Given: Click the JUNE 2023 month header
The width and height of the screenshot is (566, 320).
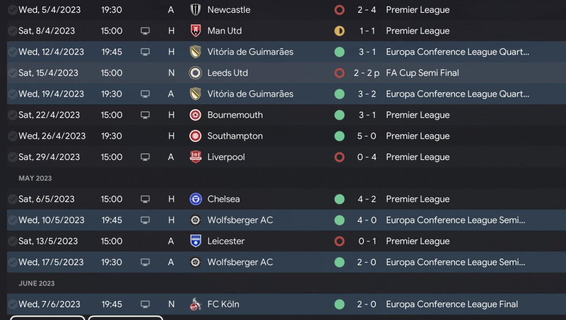Looking at the screenshot, I should pyautogui.click(x=37, y=283).
